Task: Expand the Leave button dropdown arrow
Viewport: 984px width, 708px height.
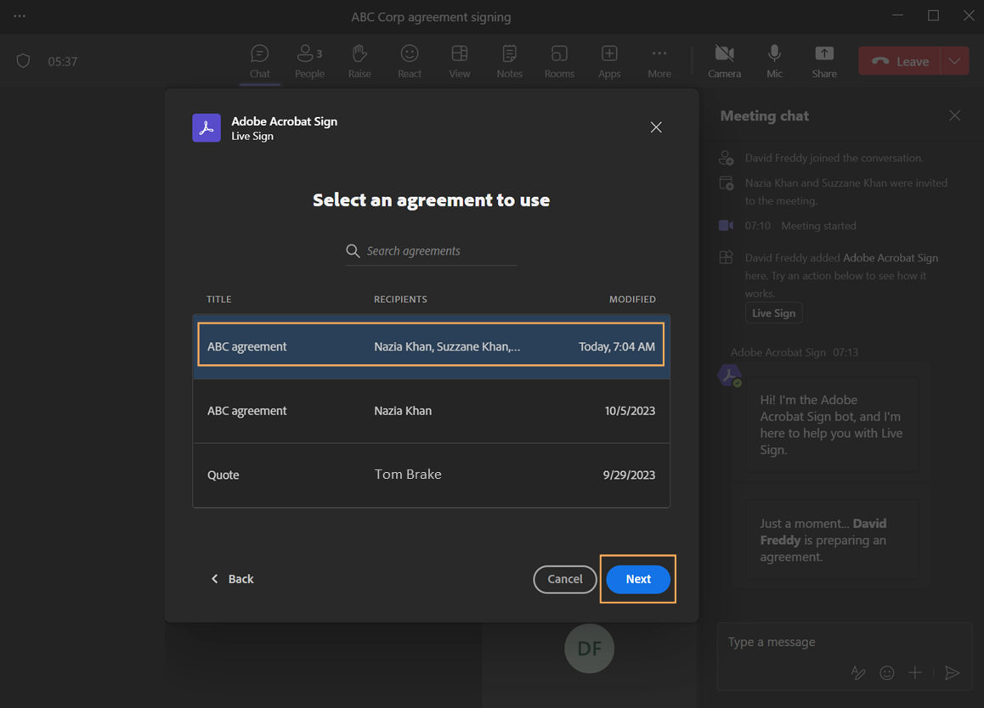Action: click(955, 60)
